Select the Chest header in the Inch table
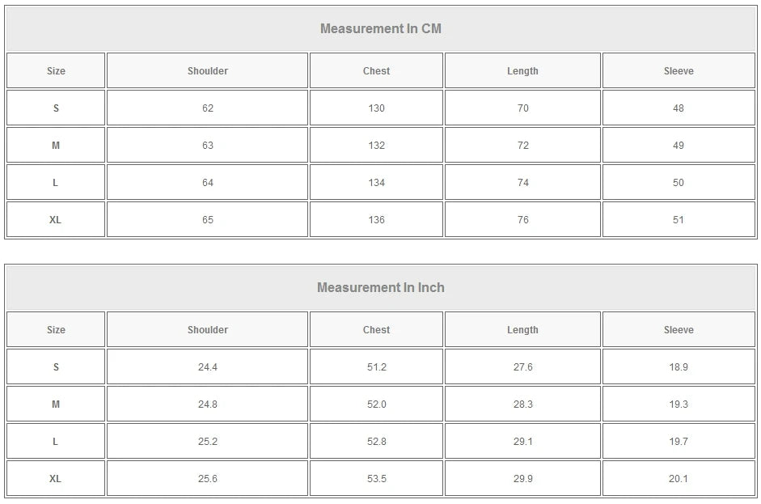 click(x=376, y=330)
